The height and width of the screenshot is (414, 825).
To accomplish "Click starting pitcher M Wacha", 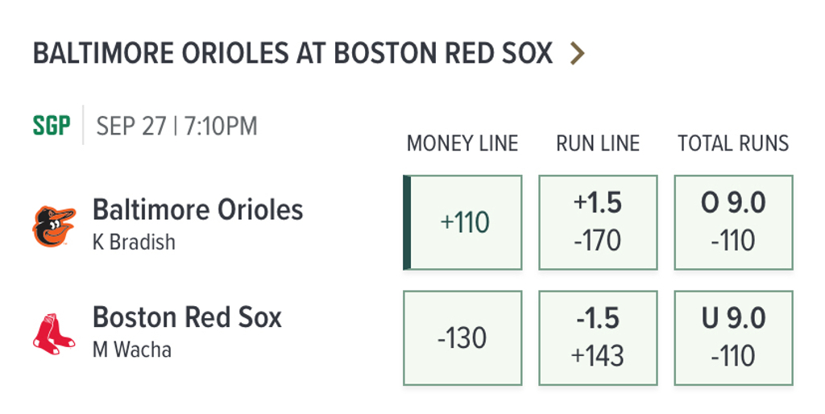I will pos(132,350).
